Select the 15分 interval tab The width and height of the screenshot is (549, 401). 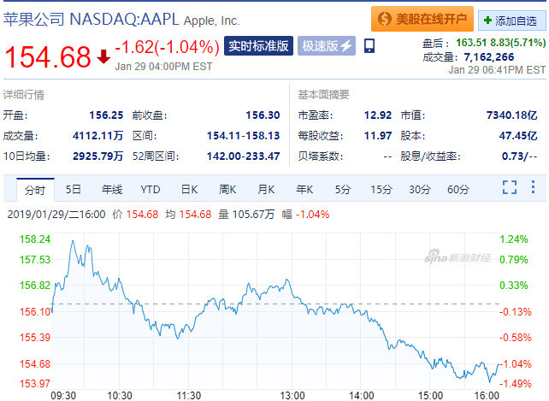(381, 190)
